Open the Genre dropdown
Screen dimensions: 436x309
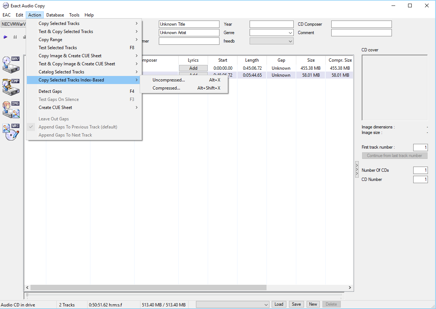point(271,33)
